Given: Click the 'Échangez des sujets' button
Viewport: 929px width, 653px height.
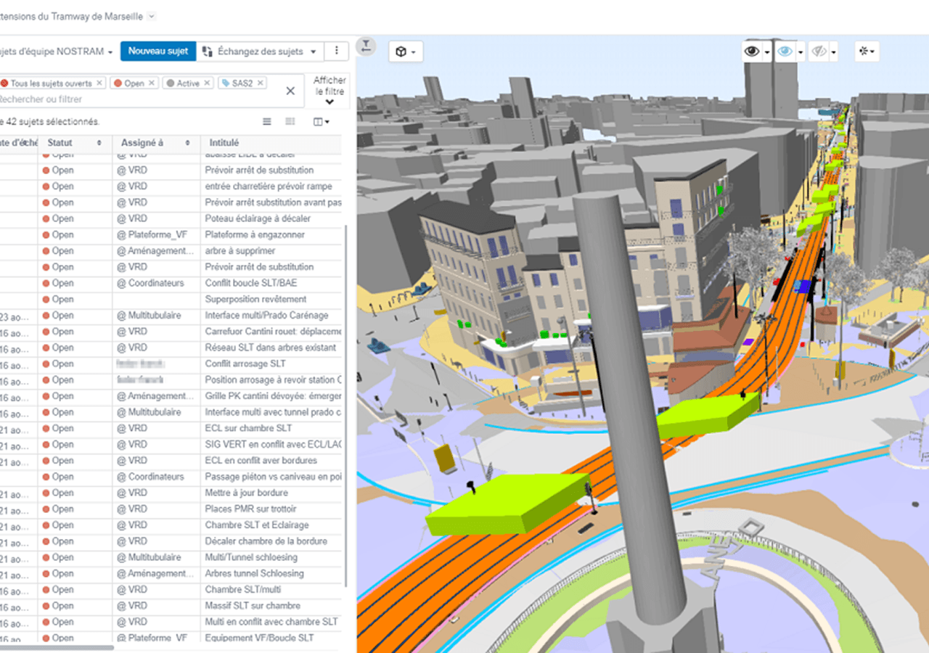Looking at the screenshot, I should coord(260,51).
